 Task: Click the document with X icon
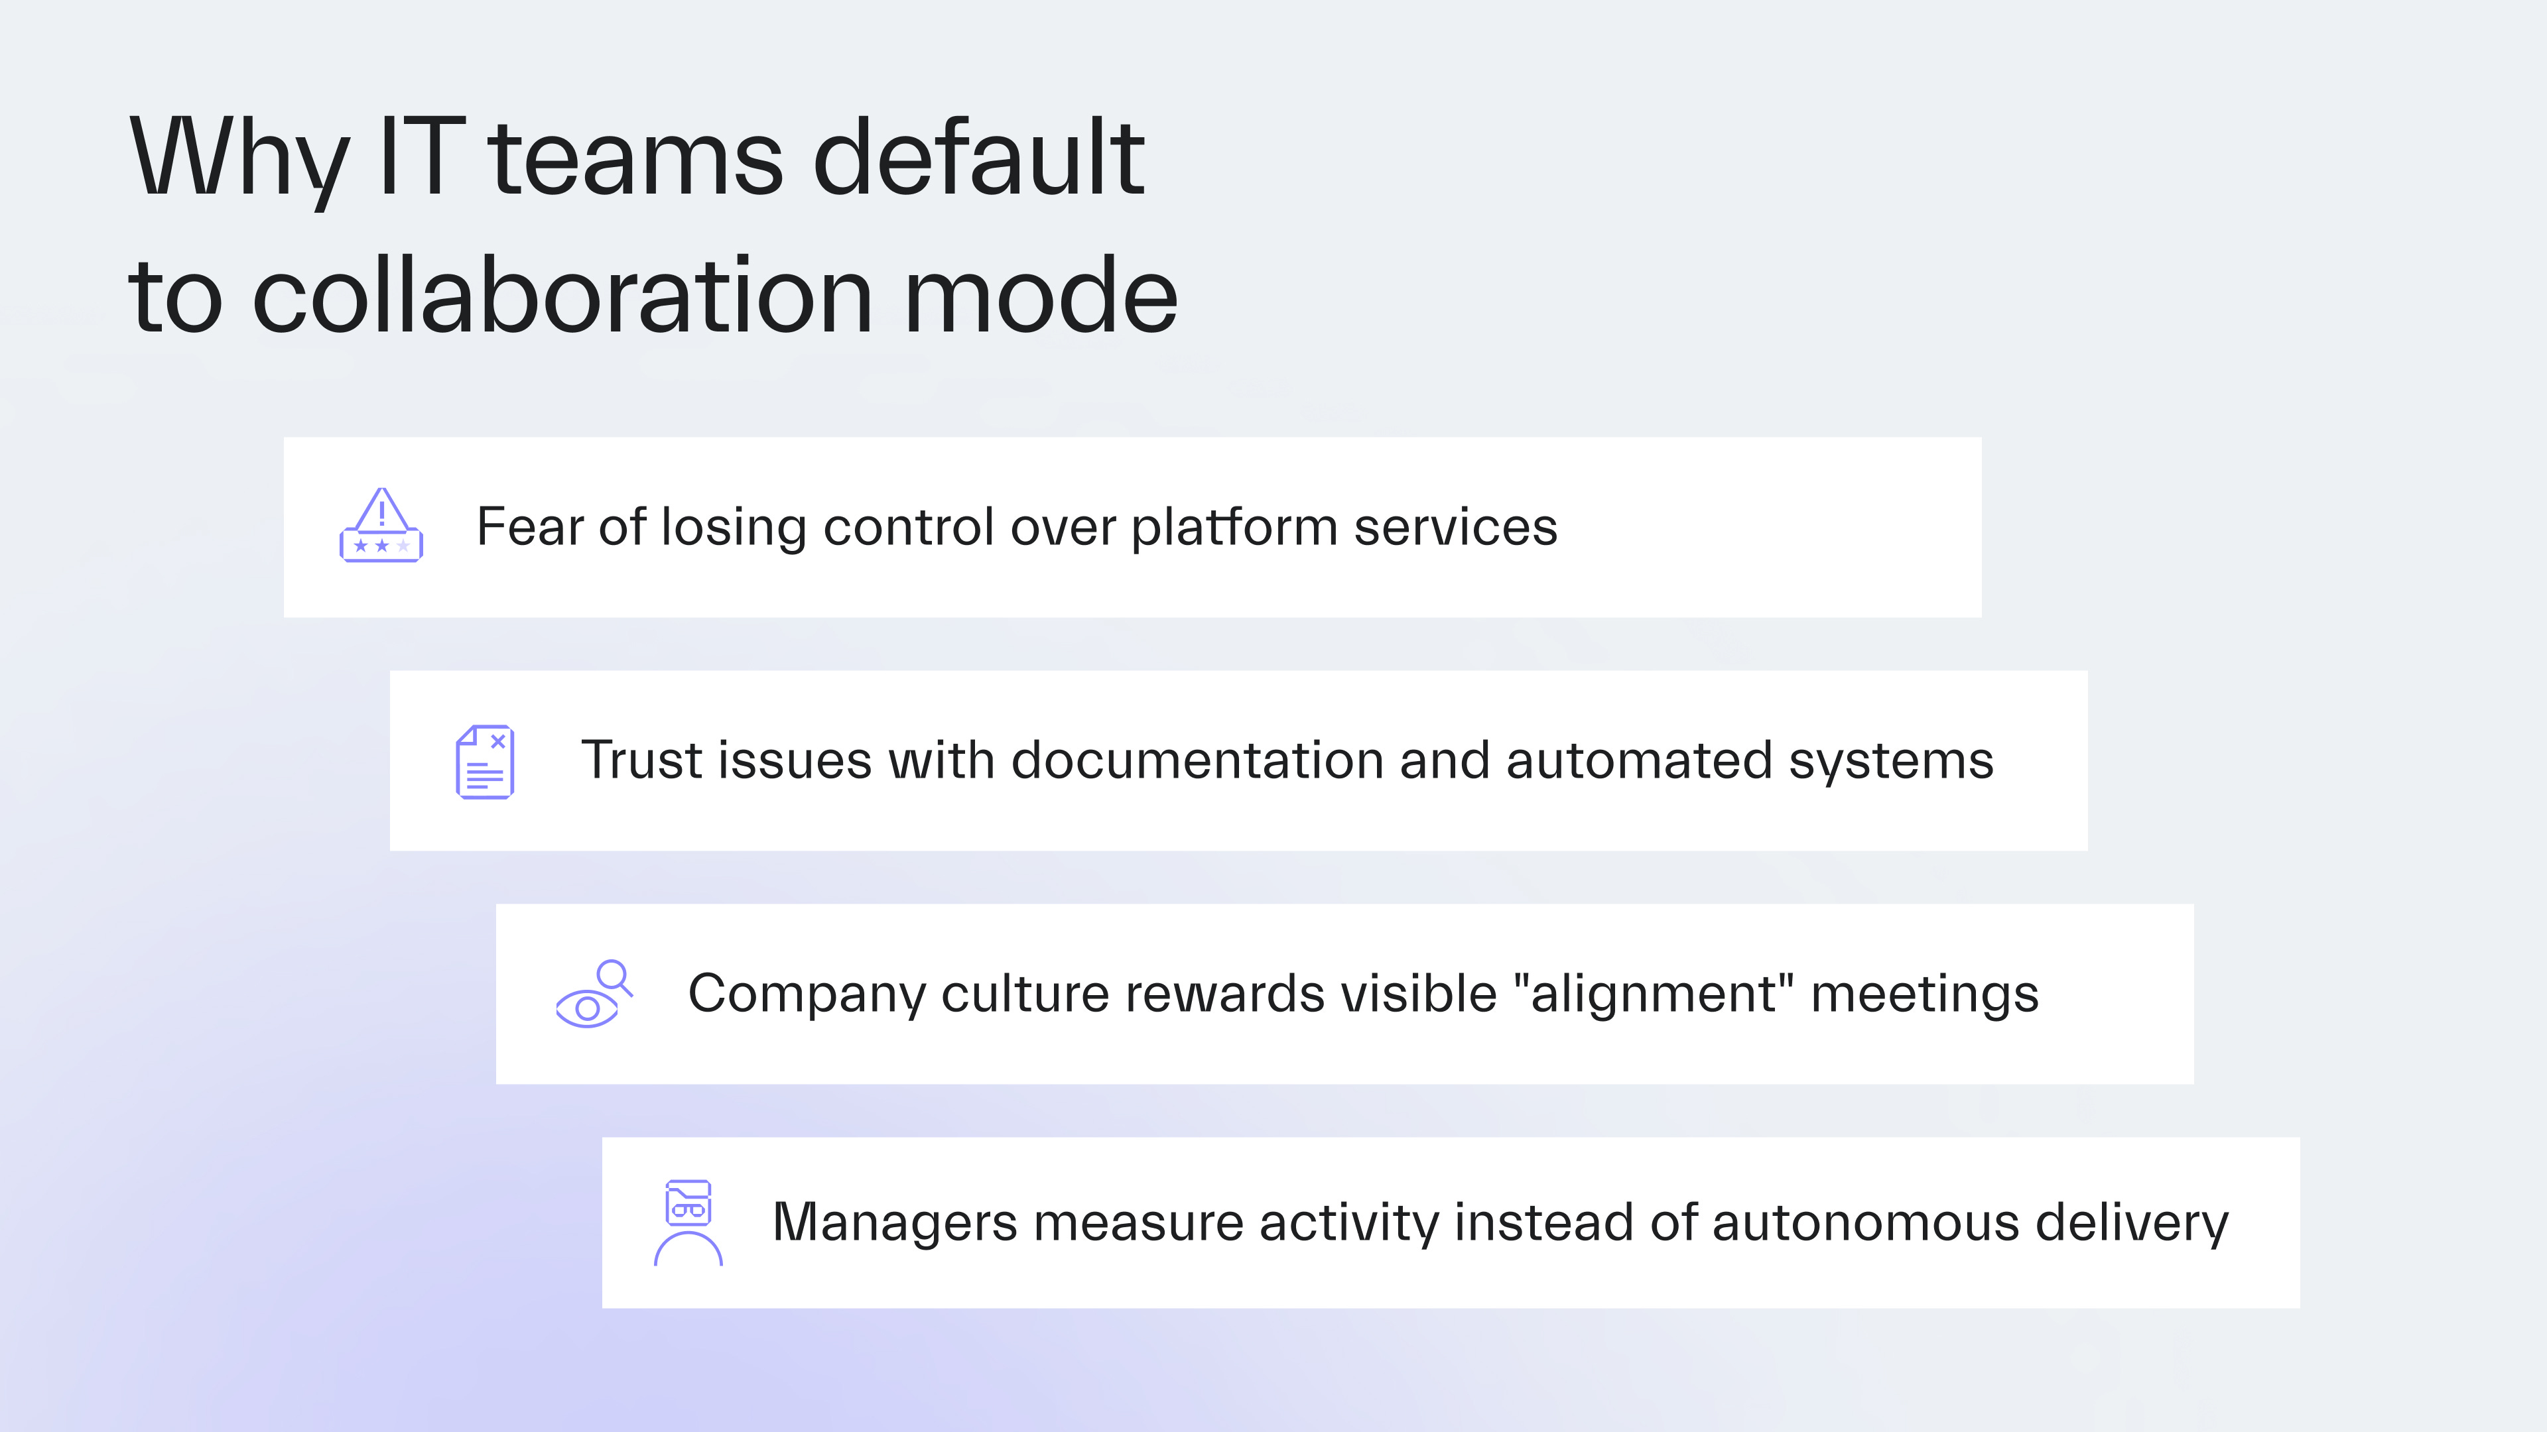[484, 762]
